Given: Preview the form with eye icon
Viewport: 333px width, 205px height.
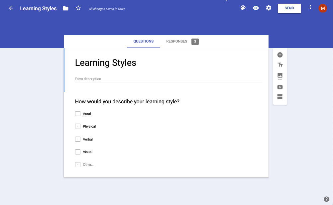Looking at the screenshot, I should (256, 8).
